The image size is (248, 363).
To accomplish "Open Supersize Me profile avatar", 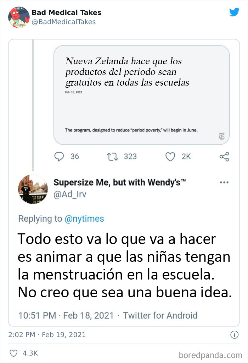I will coord(33,189).
